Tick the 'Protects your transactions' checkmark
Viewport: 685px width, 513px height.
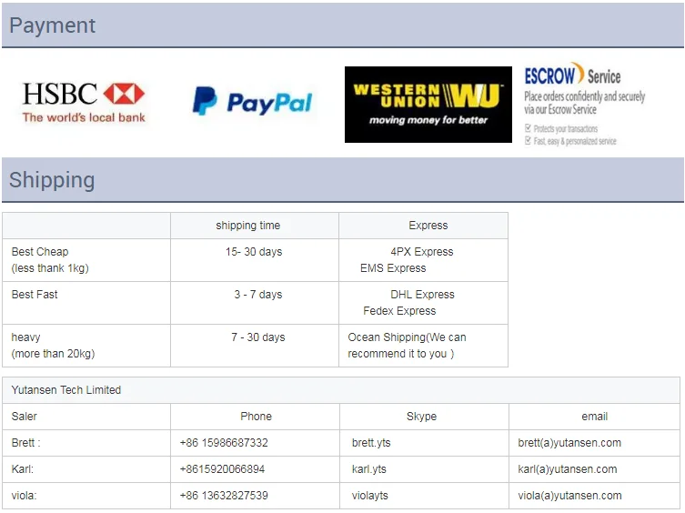(x=528, y=128)
